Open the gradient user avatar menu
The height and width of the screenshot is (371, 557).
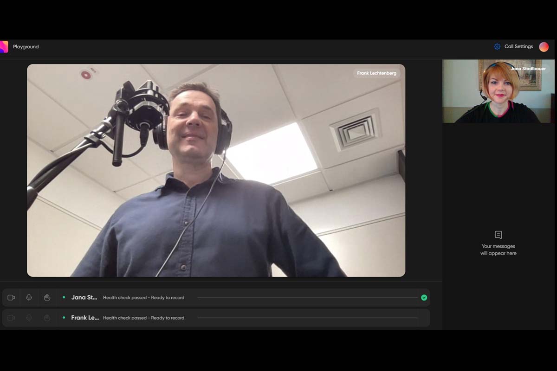(544, 47)
